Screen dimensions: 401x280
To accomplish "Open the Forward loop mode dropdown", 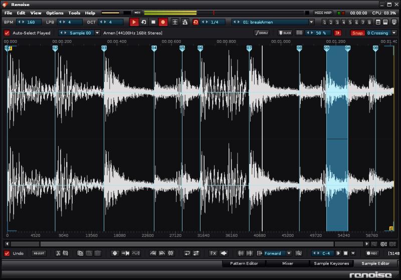I will pos(289,253).
